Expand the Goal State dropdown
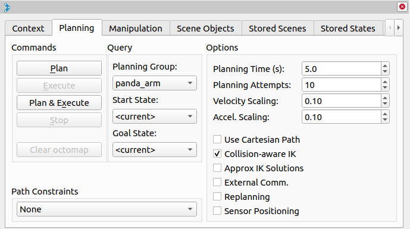The image size is (410, 229). click(x=155, y=149)
